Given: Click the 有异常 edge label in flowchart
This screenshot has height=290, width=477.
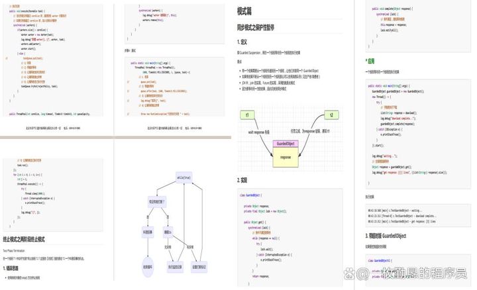Looking at the screenshot, I should (x=190, y=247).
